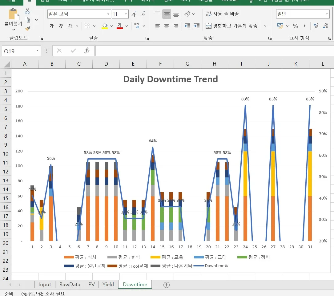Viewport: 334px width, 296px height.
Task: Expand the Name Box dropdown arrow
Action: click(x=37, y=51)
